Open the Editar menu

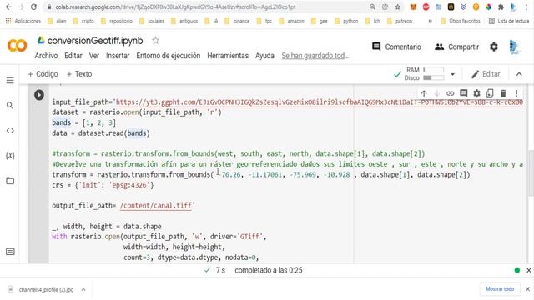(x=73, y=56)
